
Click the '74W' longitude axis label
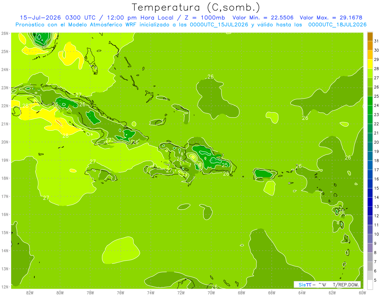pyautogui.click(x=151, y=293)
